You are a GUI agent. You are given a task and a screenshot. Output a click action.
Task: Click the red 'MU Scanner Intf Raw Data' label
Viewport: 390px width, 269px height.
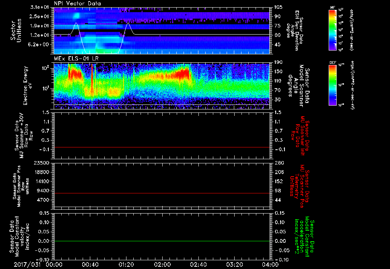pos(300,136)
